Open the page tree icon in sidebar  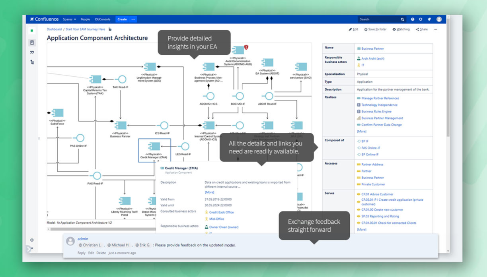[32, 62]
